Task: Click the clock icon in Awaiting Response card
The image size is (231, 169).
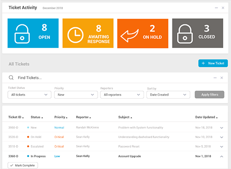Action: (75, 35)
